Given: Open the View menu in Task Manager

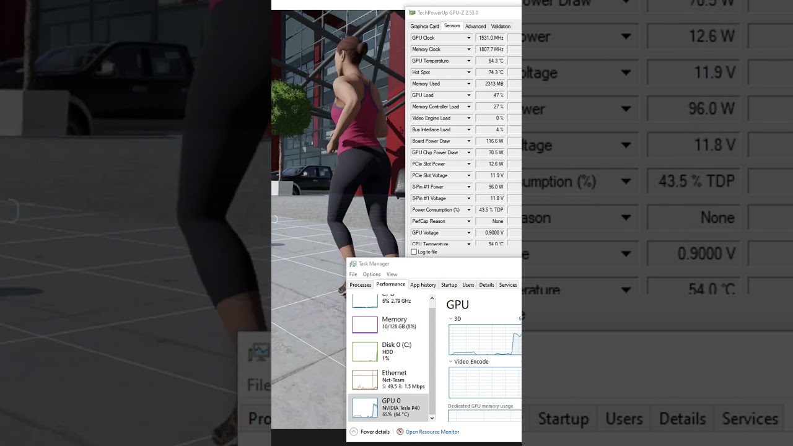Looking at the screenshot, I should pos(392,274).
